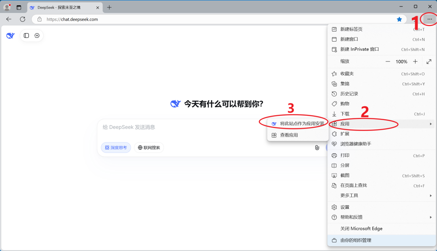Toggle the favorites star for this page
Image resolution: width=437 pixels, height=251 pixels.
click(399, 19)
